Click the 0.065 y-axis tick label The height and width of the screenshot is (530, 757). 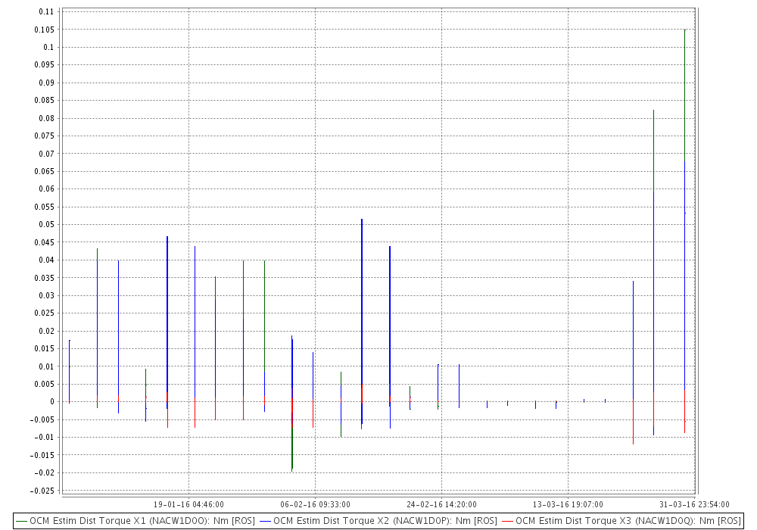click(45, 171)
